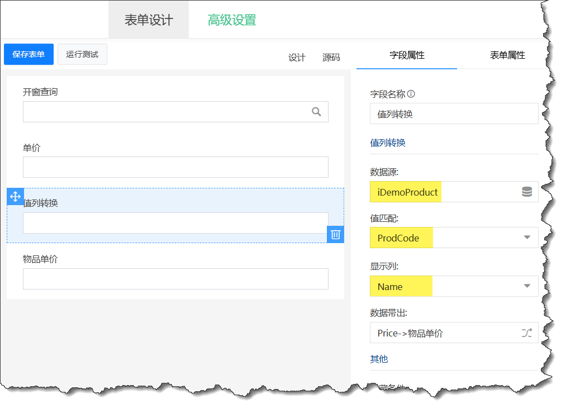This screenshot has height=408, width=566.
Task: Click the 单价 input box
Action: [x=175, y=167]
